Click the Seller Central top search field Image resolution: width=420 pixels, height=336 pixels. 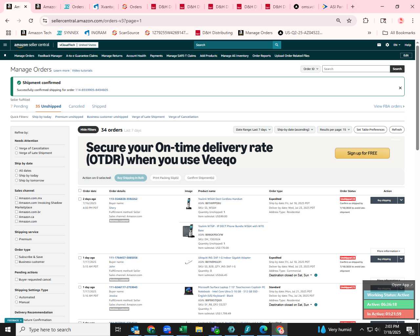[x=233, y=45]
